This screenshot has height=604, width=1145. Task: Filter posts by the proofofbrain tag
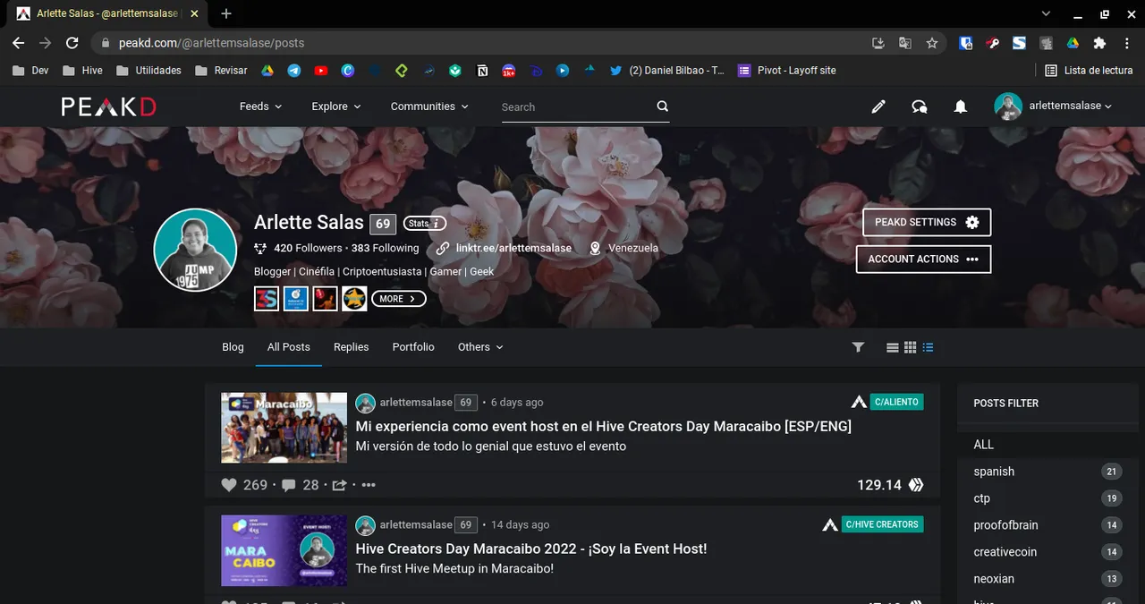tap(1005, 525)
